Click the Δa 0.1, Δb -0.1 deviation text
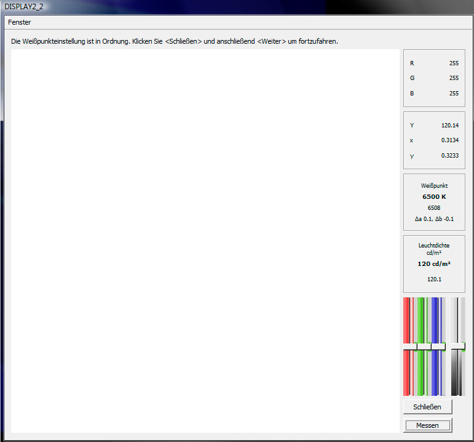 point(434,219)
